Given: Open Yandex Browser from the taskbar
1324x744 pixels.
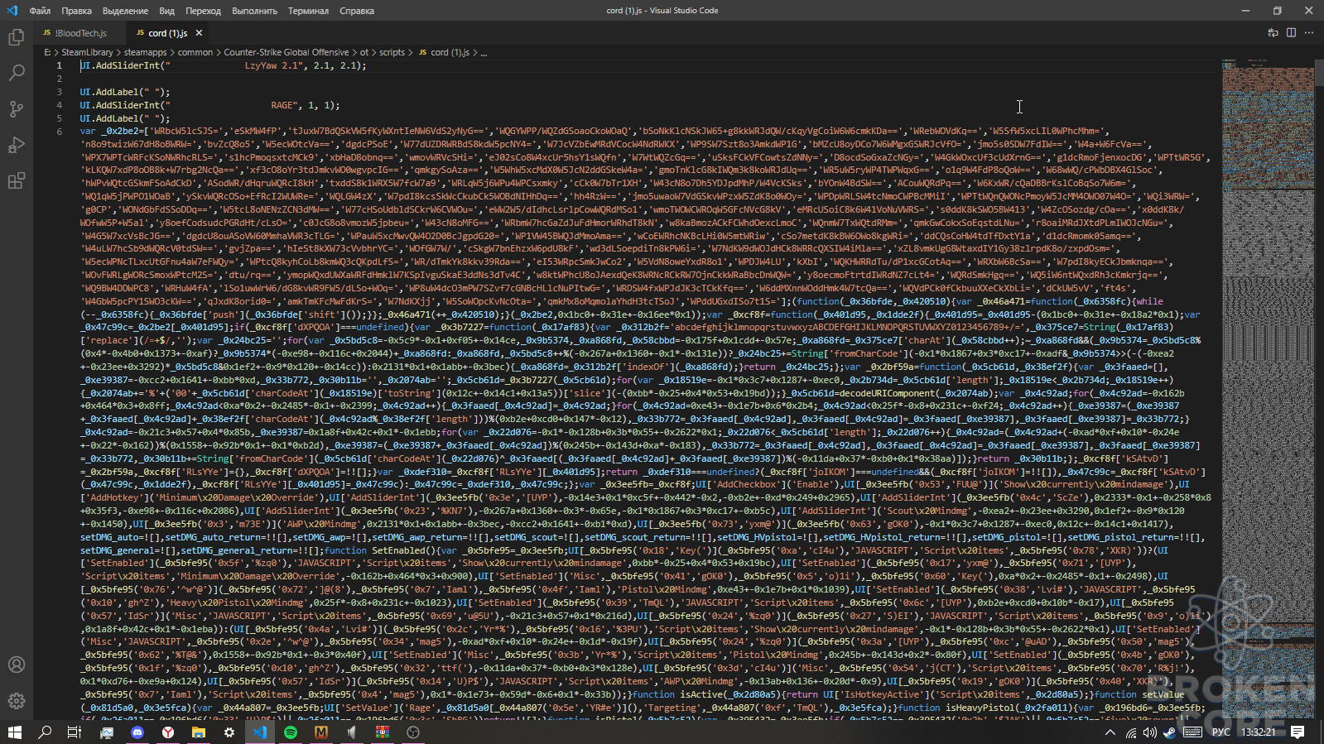Looking at the screenshot, I should [x=168, y=732].
